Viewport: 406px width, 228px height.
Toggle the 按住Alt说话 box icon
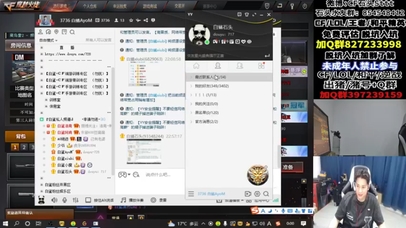pyautogui.click(x=88, y=200)
